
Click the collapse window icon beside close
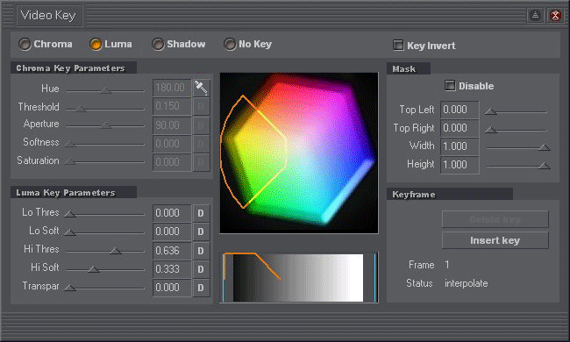click(535, 15)
